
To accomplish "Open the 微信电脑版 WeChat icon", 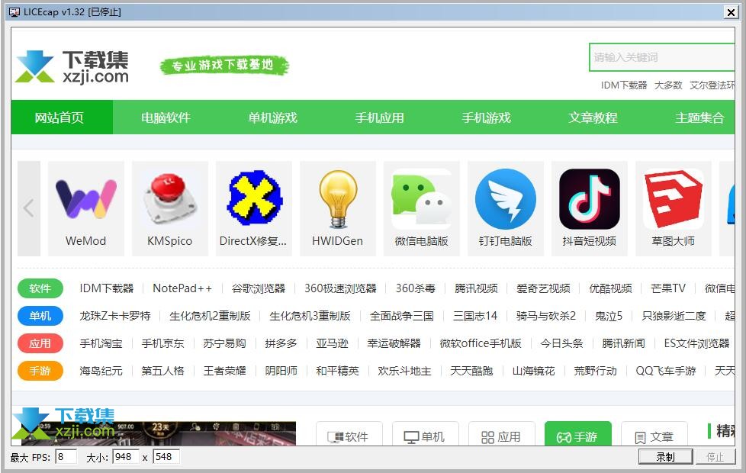I will [x=422, y=199].
